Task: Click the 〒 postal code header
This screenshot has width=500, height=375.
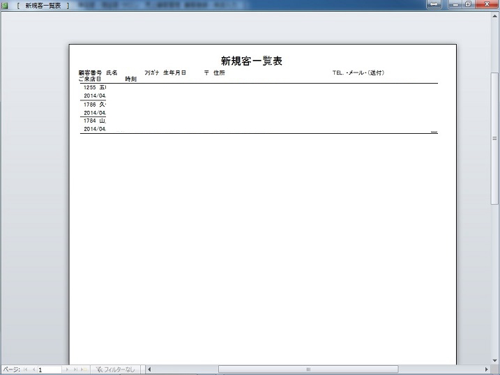Action: click(x=206, y=72)
